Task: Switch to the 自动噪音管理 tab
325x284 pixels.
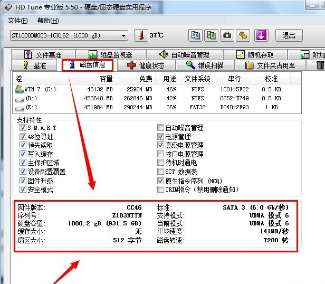Action: [185, 55]
